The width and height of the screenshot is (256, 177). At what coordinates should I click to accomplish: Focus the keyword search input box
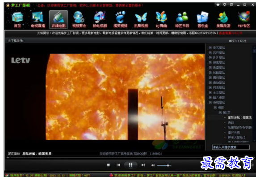point(231,147)
